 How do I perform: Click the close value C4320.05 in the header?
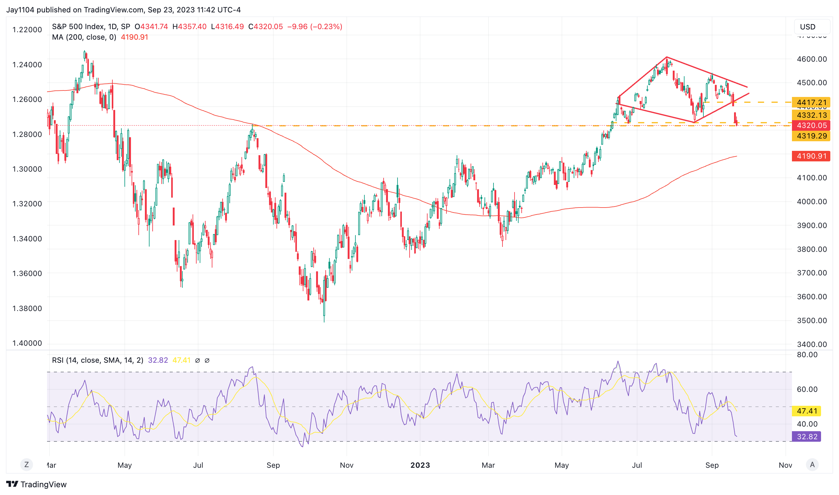point(266,27)
